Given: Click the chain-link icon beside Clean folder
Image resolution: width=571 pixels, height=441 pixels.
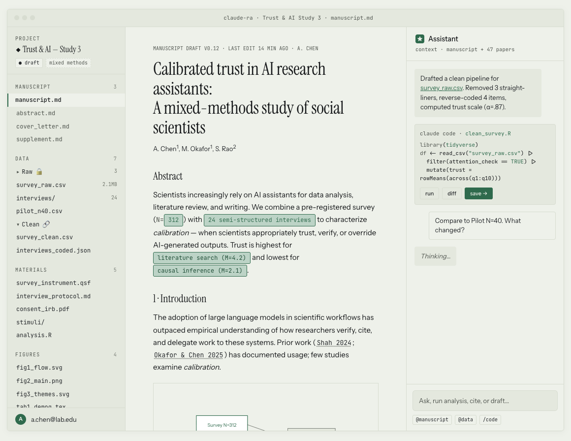Looking at the screenshot, I should 47,224.
